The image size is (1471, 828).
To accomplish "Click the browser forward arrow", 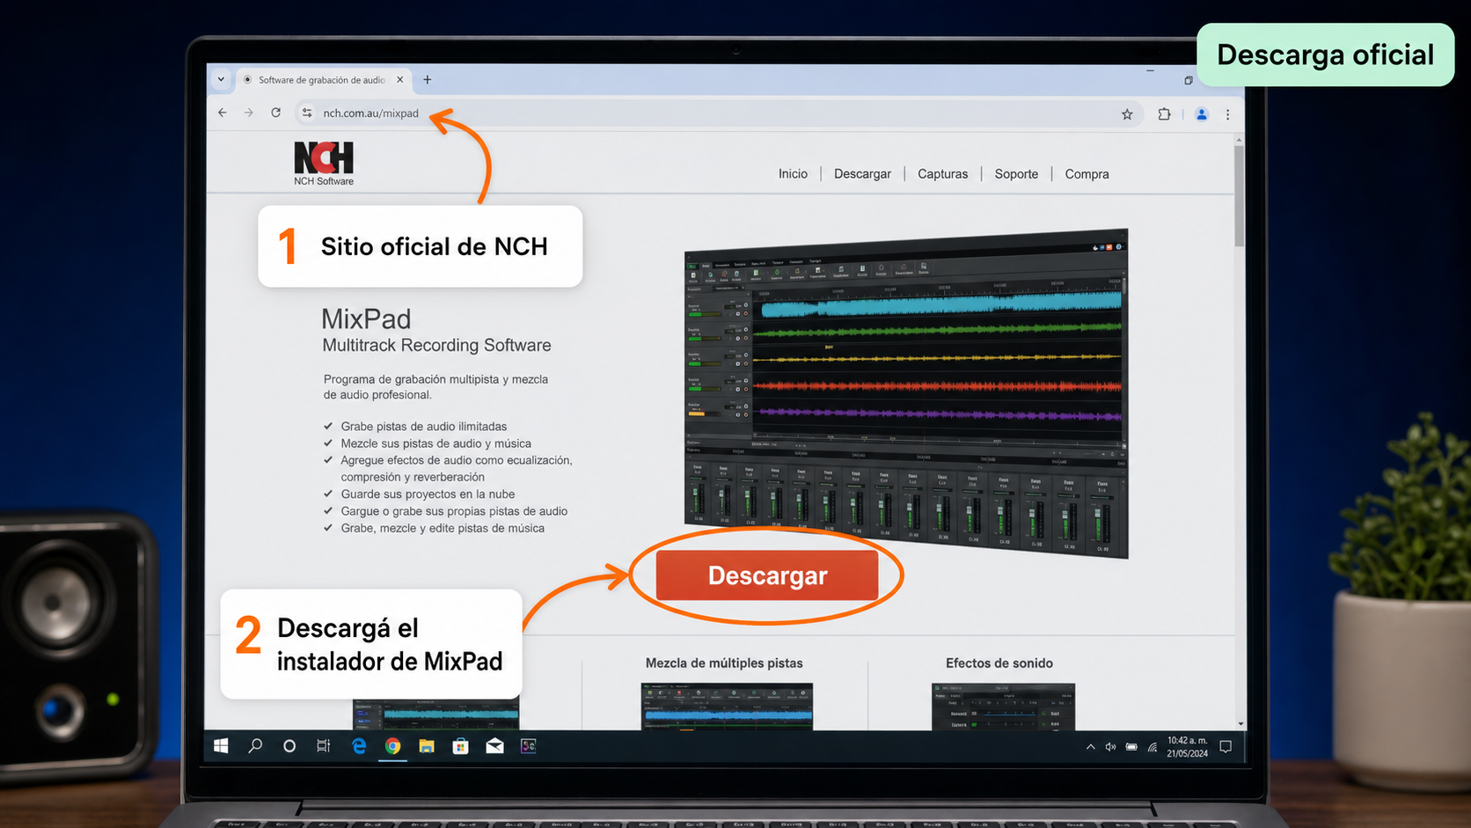I will point(249,113).
